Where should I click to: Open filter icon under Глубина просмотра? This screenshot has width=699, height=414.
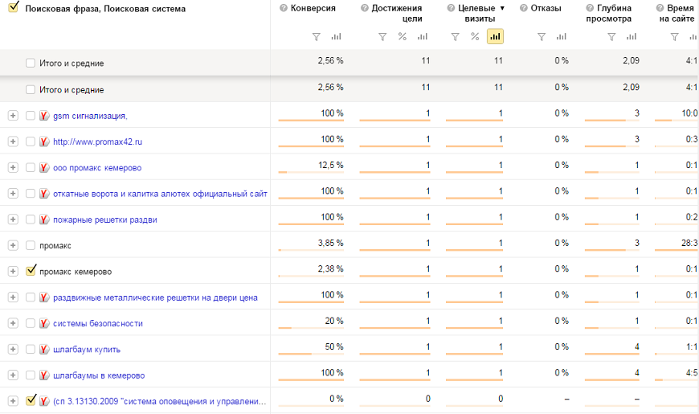(611, 37)
